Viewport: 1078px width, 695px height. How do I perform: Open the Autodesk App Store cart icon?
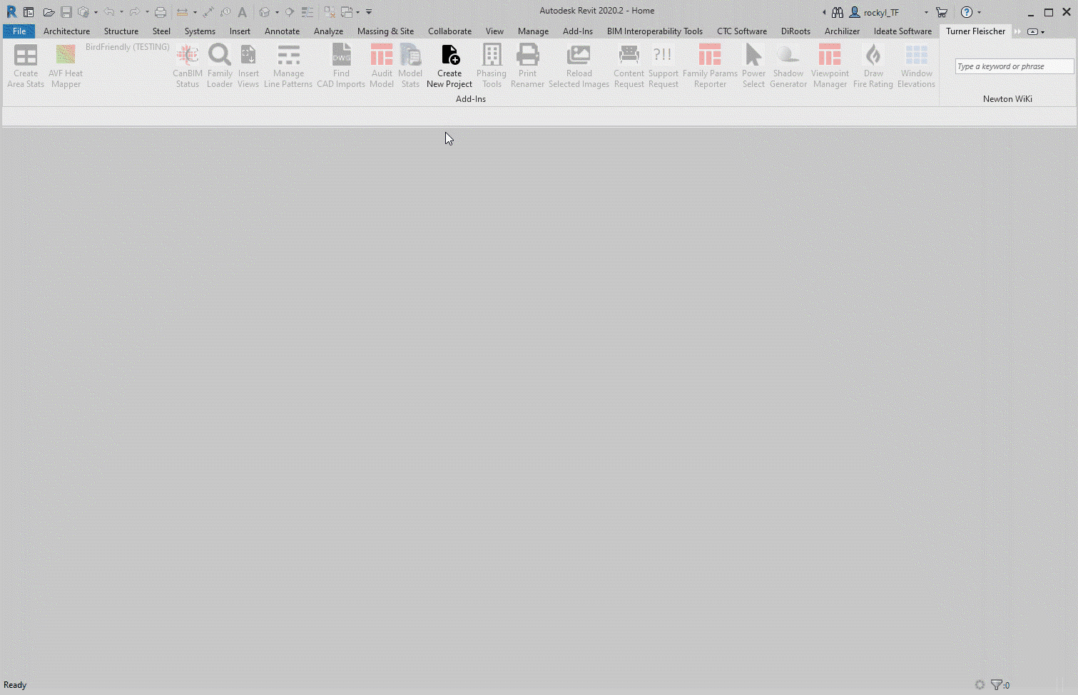(942, 12)
